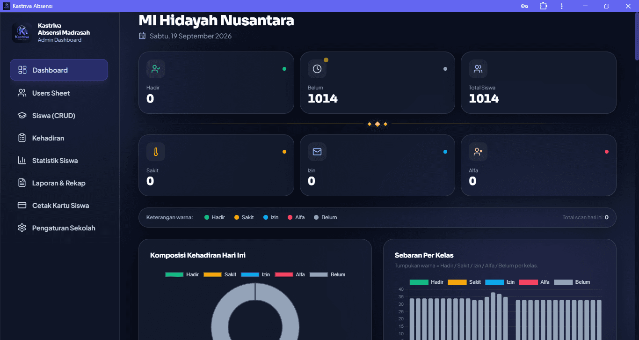The height and width of the screenshot is (340, 639).
Task: Open the Users Sheet section
Action: click(x=59, y=93)
